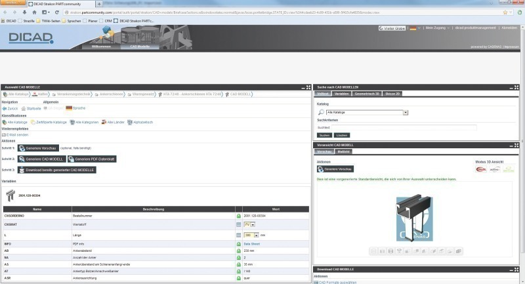Click Download bereits generierter CAD MODELLE
Viewport: 525px width, 284px height.
tap(57, 170)
